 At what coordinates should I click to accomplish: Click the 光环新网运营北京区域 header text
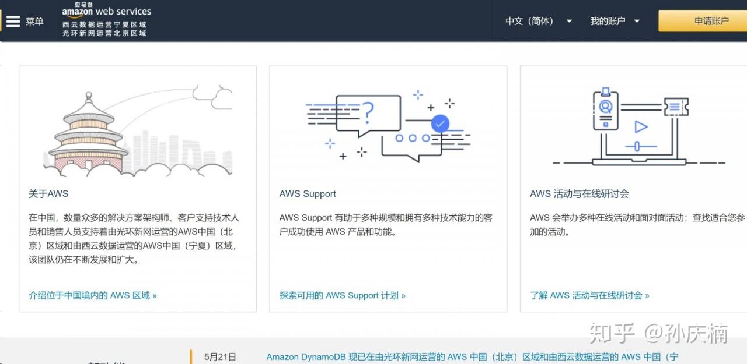104,33
